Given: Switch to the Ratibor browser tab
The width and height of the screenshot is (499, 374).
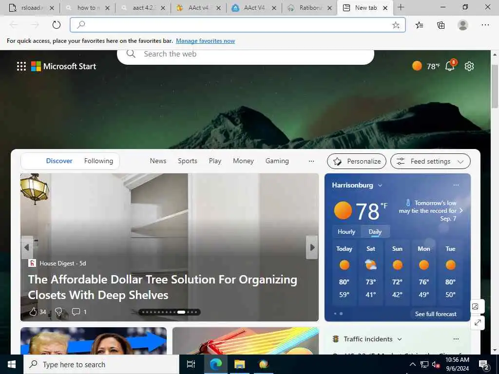Looking at the screenshot, I should click(x=309, y=8).
